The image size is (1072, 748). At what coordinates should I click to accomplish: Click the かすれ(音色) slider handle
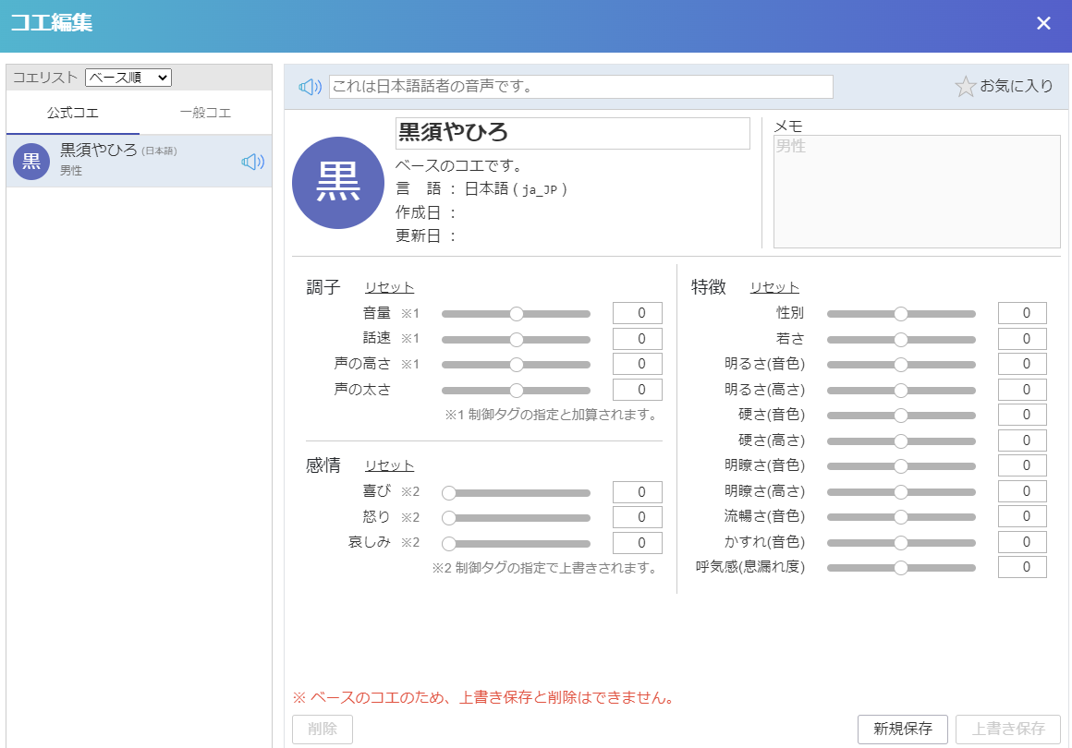point(901,543)
